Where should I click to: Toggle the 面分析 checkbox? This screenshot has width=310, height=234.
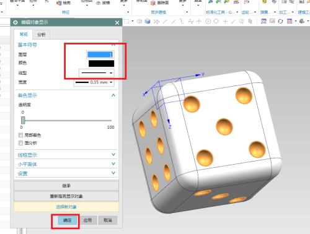click(x=20, y=143)
